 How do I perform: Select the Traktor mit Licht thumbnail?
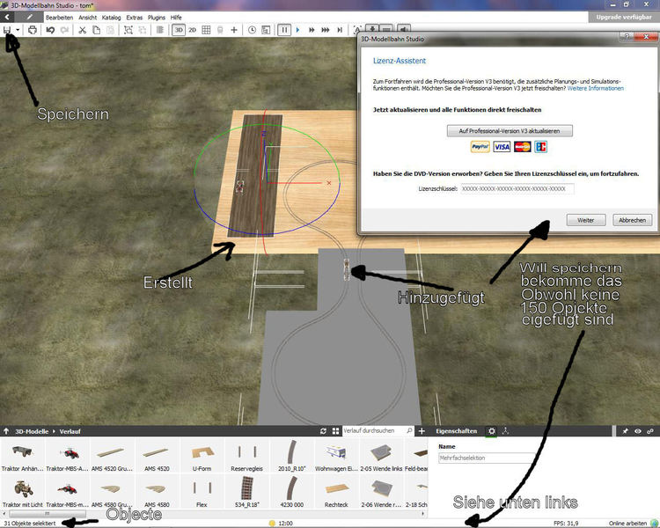[x=22, y=491]
